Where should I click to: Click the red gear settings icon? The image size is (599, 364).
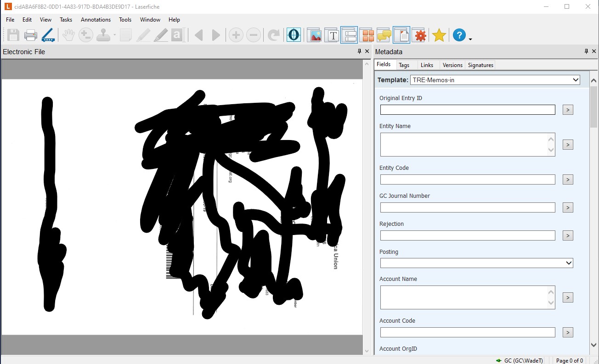pyautogui.click(x=419, y=35)
